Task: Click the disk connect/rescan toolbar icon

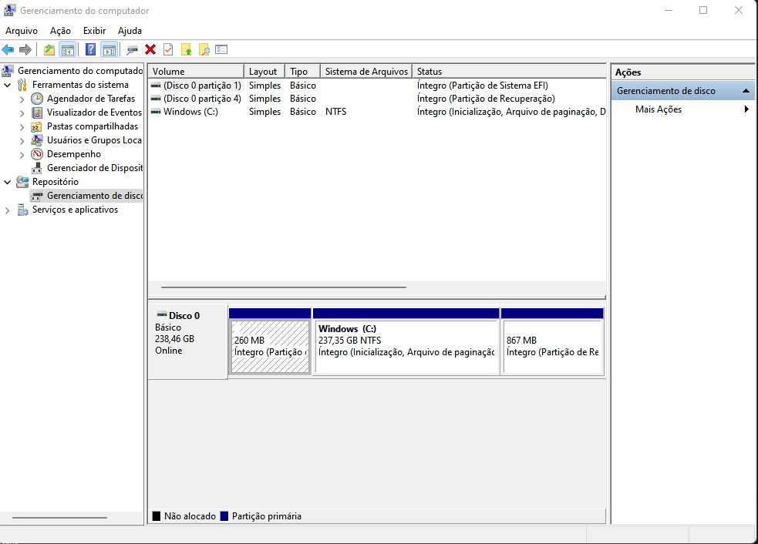Action: pyautogui.click(x=132, y=49)
